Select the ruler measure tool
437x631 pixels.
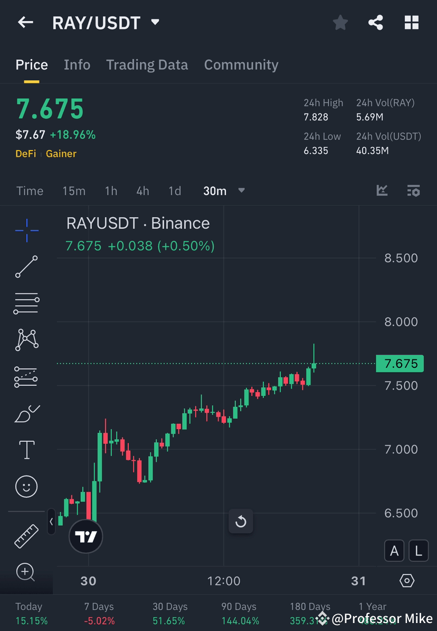(26, 535)
